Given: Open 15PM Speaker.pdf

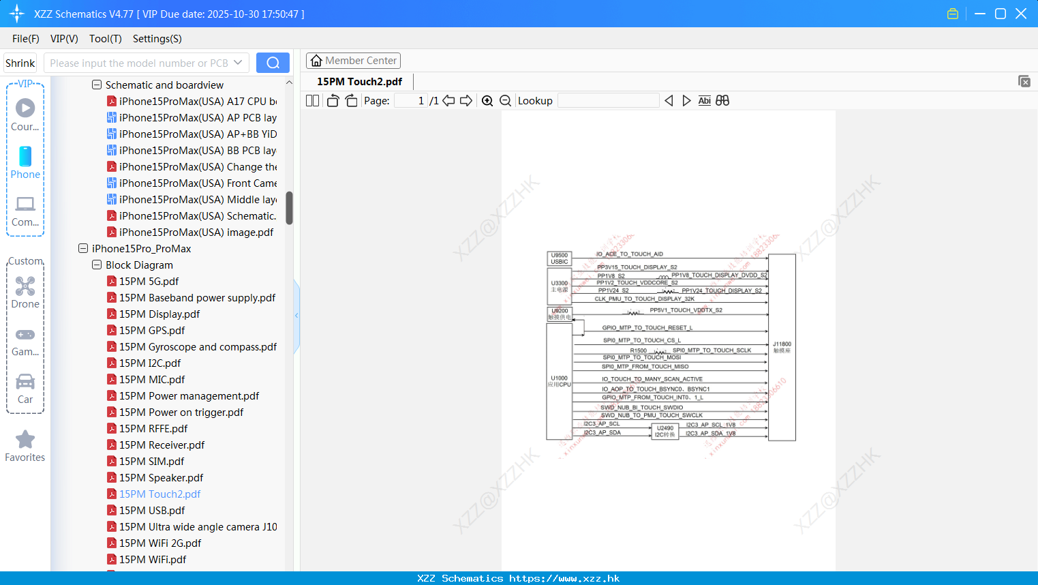Looking at the screenshot, I should (x=162, y=478).
